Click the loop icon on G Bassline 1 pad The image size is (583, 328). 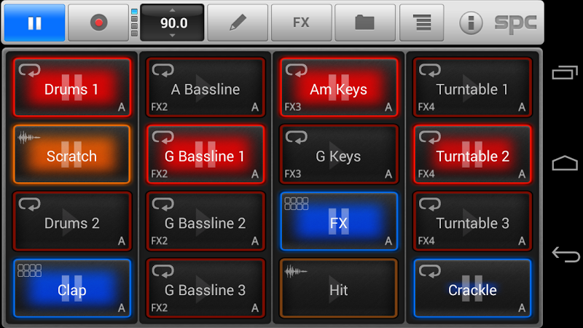(x=163, y=137)
